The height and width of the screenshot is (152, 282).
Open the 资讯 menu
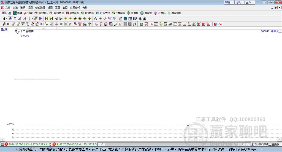click(x=23, y=7)
